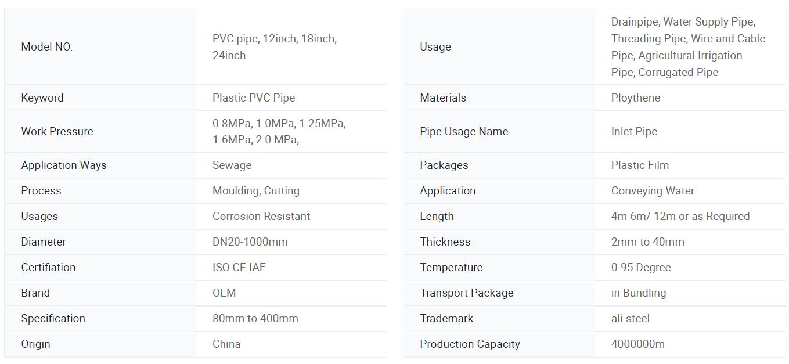The image size is (789, 364).
Task: Select the ISO CE IAF certification value
Action: pyautogui.click(x=239, y=267)
